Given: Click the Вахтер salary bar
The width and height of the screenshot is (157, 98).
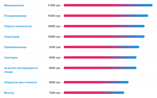Looking at the screenshot, I should pos(94,93).
